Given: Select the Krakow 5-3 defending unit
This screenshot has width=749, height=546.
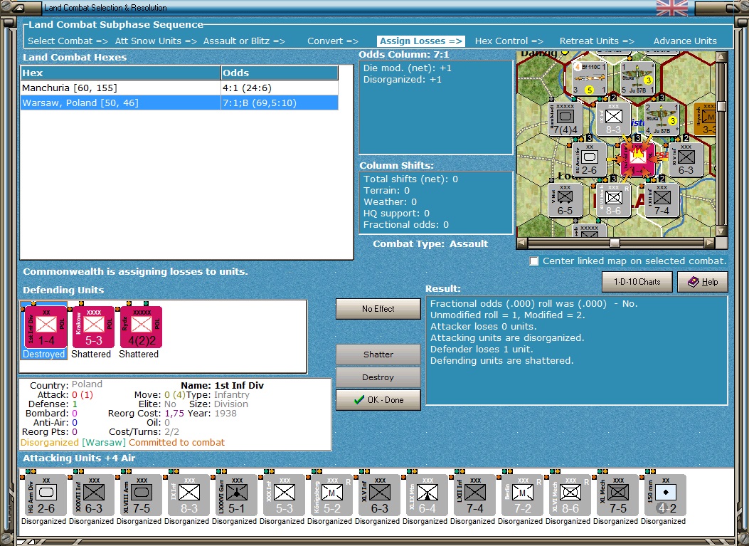Looking at the screenshot, I should tap(94, 327).
